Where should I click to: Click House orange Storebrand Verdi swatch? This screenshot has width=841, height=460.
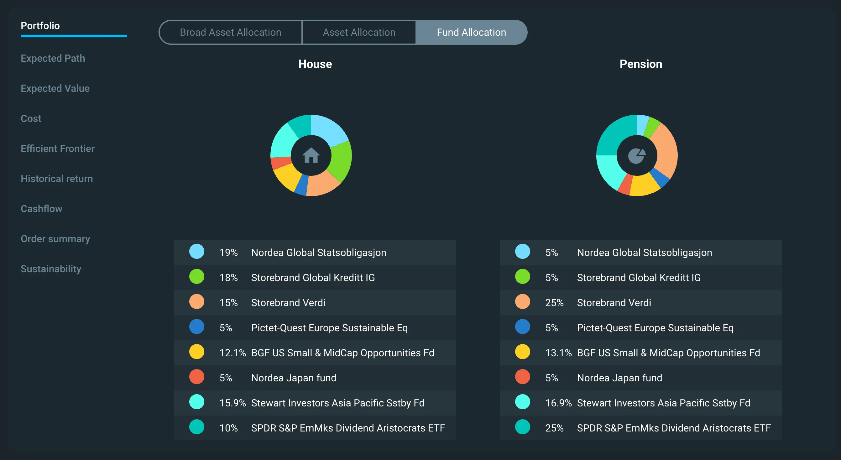click(x=196, y=302)
